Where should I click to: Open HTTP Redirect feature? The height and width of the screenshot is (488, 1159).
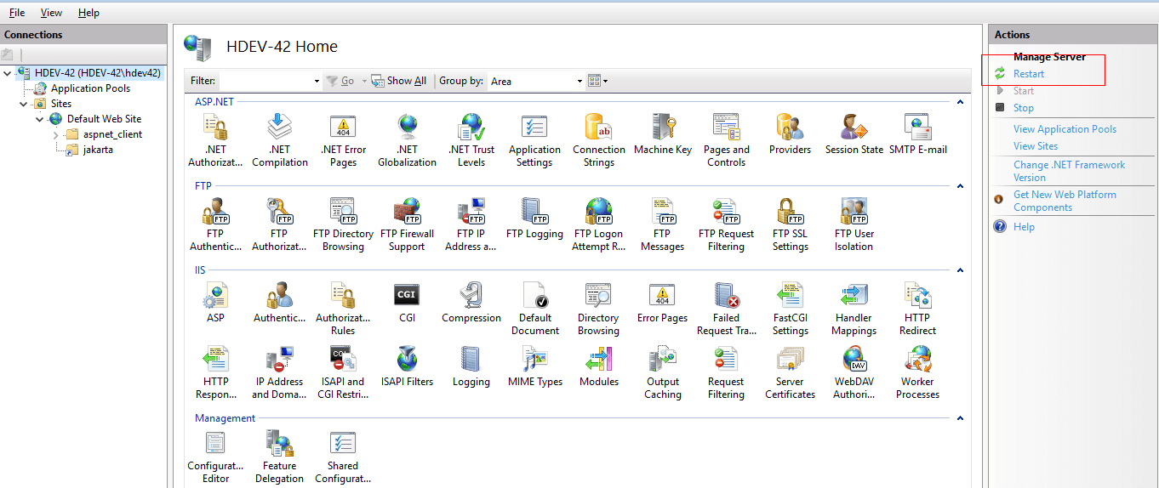point(917,309)
